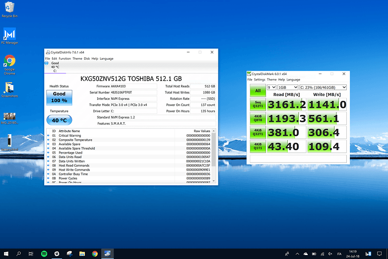The width and height of the screenshot is (388, 259).
Task: Open Theme menu in CrystalDiskInfo
Action: pyautogui.click(x=77, y=59)
